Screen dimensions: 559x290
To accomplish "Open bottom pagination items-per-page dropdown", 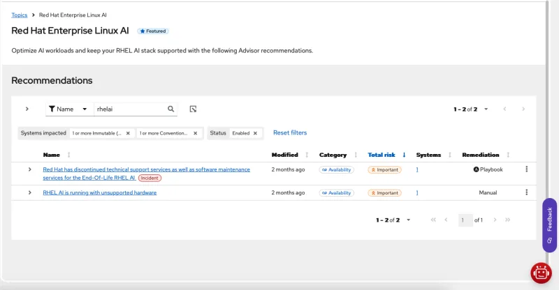I will tap(409, 220).
